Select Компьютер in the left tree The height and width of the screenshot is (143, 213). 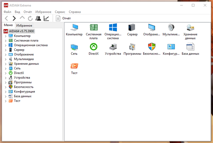pyautogui.click(x=22, y=36)
